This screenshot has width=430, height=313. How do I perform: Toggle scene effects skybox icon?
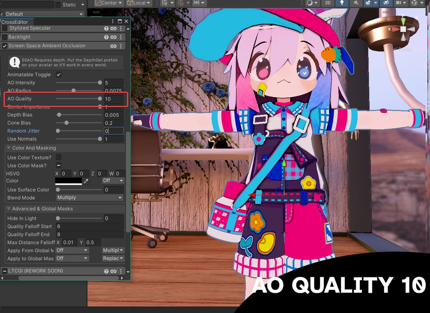[x=368, y=3]
